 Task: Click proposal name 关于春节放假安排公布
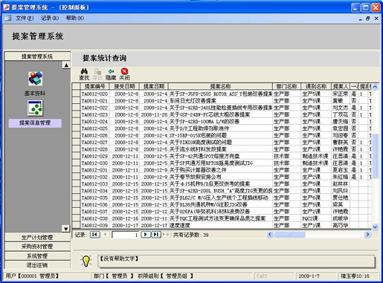pyautogui.click(x=195, y=177)
